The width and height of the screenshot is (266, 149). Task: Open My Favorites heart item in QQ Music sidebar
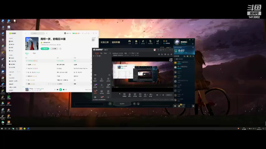(12, 58)
